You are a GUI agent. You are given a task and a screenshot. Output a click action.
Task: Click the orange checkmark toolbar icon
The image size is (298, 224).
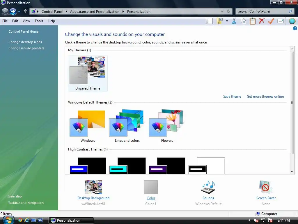[x=271, y=21]
